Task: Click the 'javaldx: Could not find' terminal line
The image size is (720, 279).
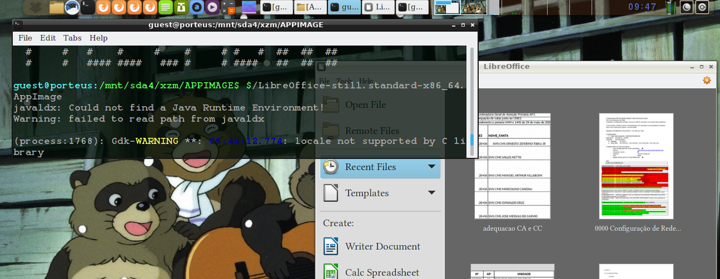Action: click(x=169, y=107)
